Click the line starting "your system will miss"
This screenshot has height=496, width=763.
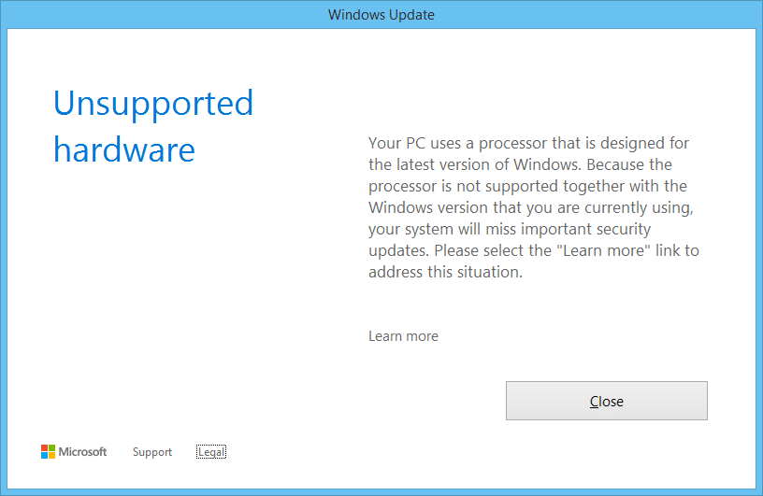[510, 229]
